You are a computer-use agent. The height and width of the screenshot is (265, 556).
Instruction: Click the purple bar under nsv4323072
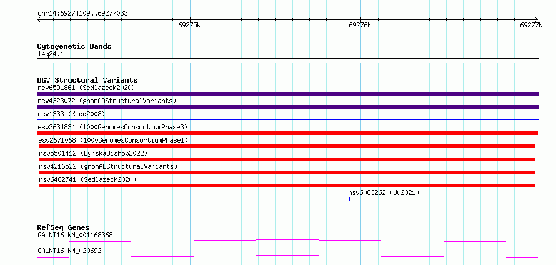[287, 107]
